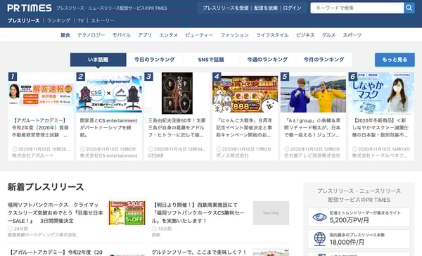This screenshot has width=422, height=256.
Task: Click the eye icon beside 5,200万PV/月
Action: pos(320,217)
